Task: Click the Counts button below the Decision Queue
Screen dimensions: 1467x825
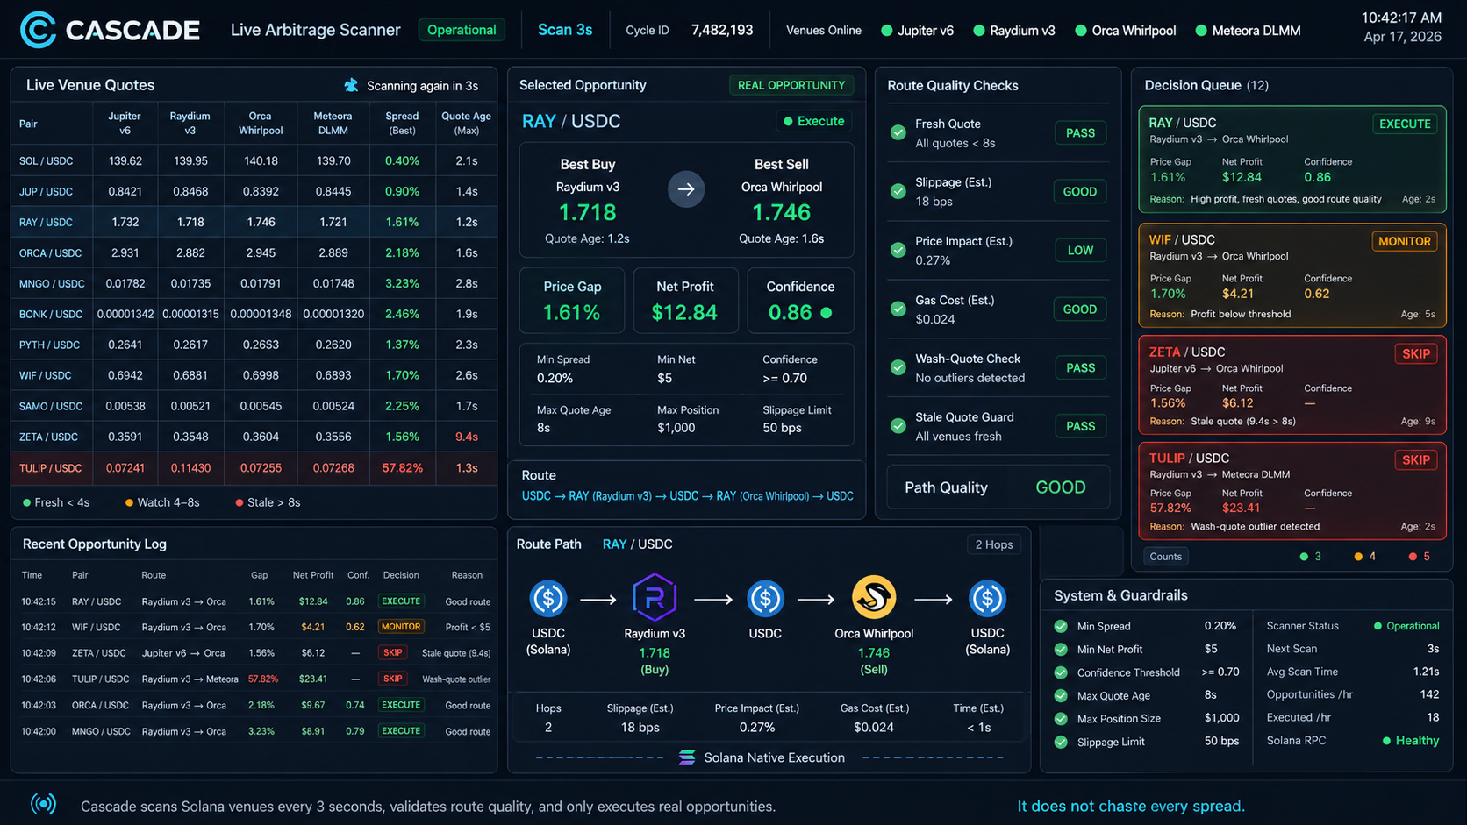Action: [x=1165, y=557]
